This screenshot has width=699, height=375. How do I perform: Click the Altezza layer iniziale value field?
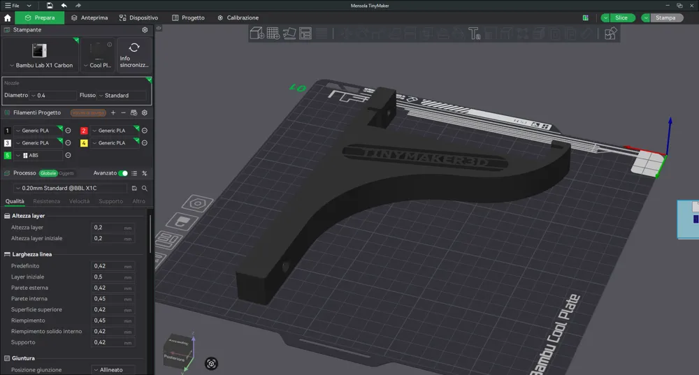[113, 239]
